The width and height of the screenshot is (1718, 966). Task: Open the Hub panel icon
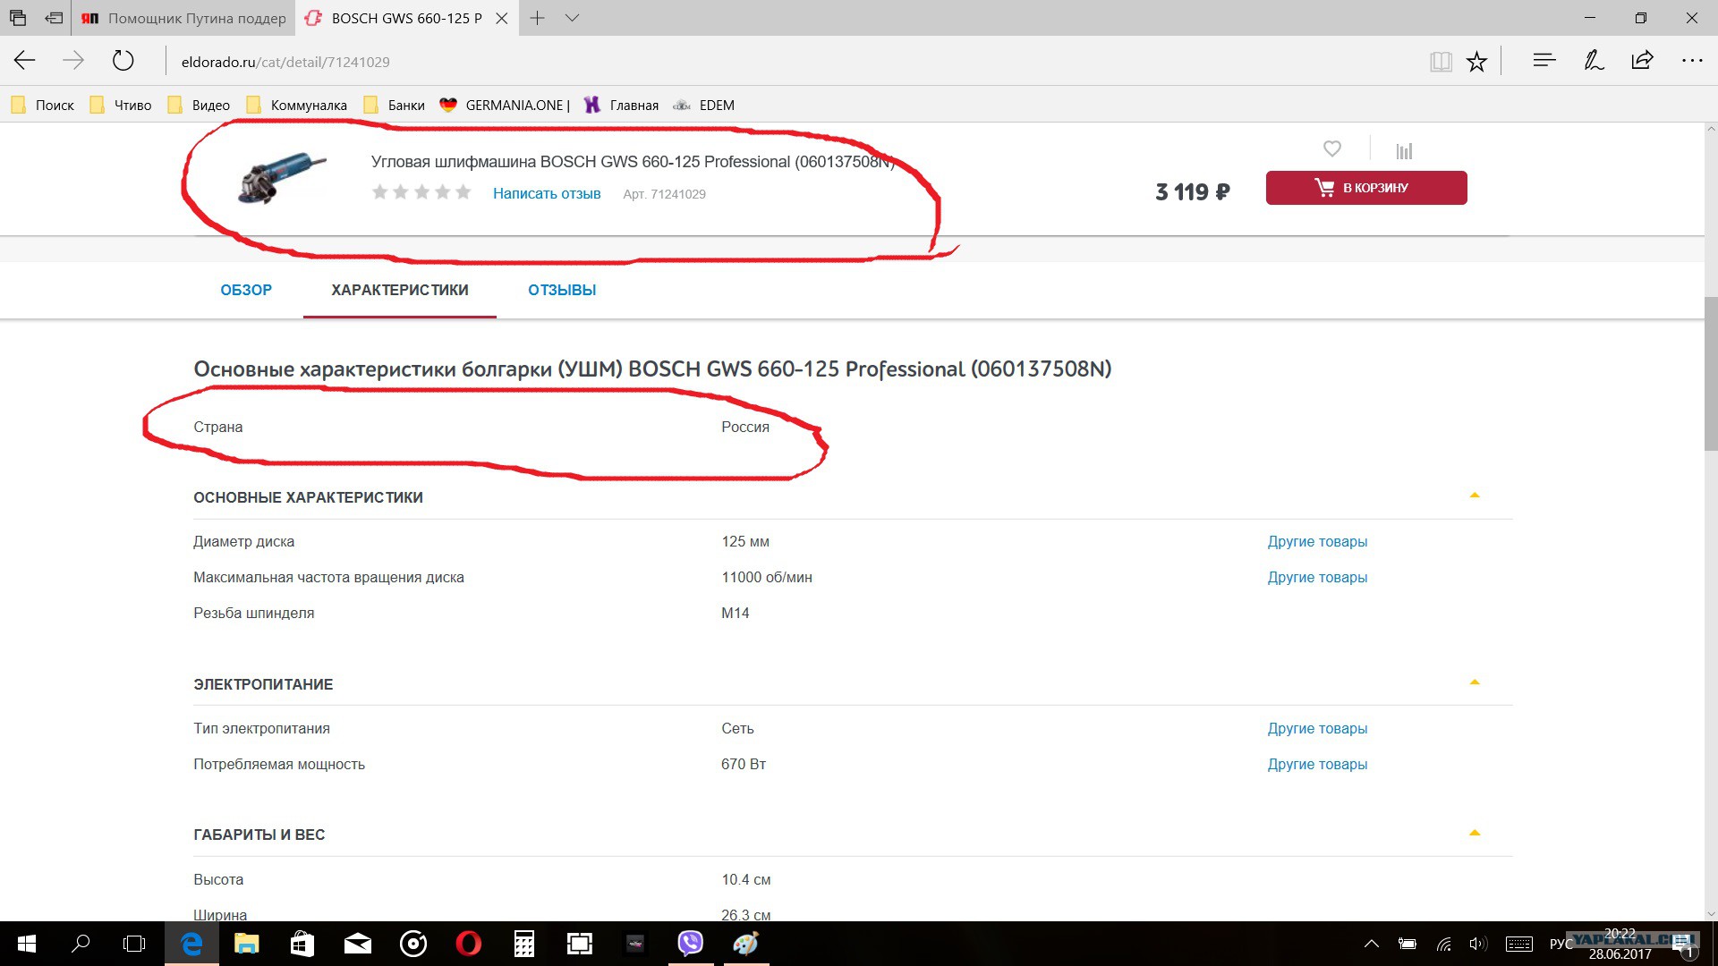(x=1544, y=61)
